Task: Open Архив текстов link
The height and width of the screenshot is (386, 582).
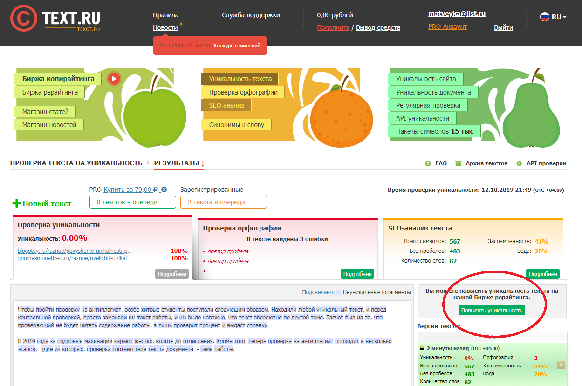Action: click(486, 163)
